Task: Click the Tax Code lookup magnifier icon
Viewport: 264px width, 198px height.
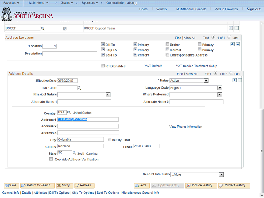Action: pos(80,88)
